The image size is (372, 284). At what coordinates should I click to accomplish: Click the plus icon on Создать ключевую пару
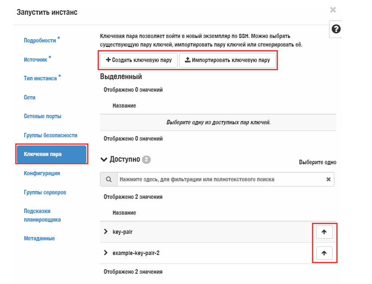point(108,60)
